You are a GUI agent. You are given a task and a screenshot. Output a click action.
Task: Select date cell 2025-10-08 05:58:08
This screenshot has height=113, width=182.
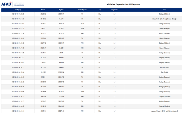pyautogui.click(x=18, y=92)
